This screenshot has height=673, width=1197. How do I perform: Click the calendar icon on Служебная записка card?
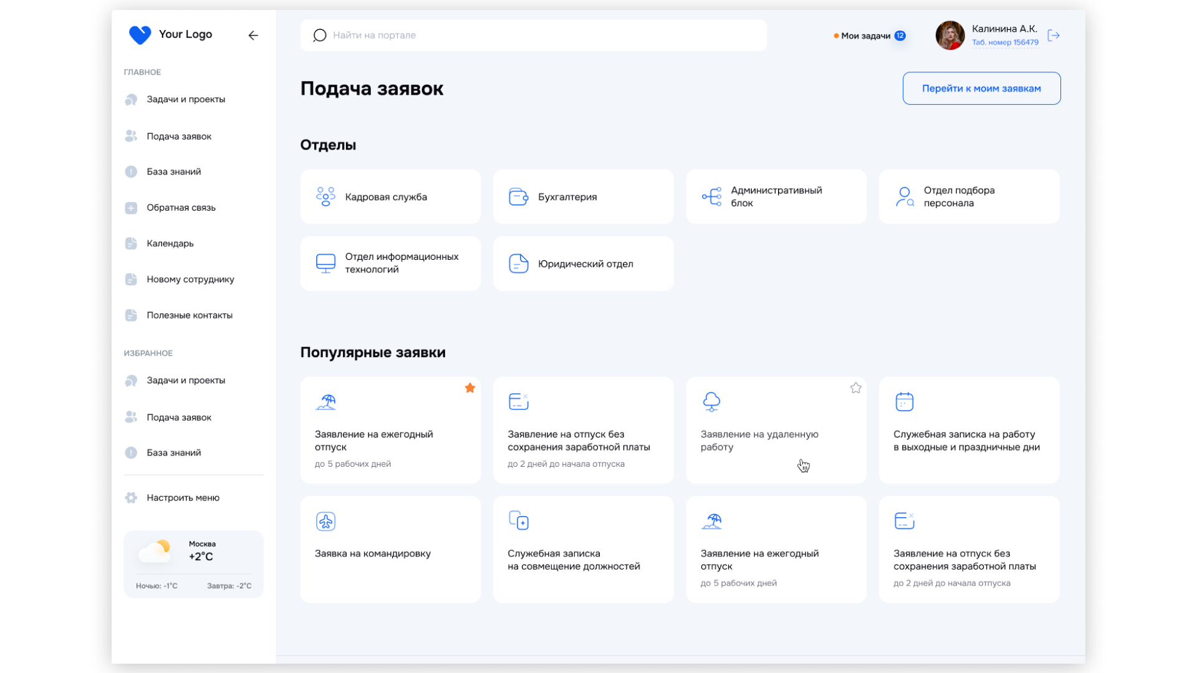pos(904,402)
